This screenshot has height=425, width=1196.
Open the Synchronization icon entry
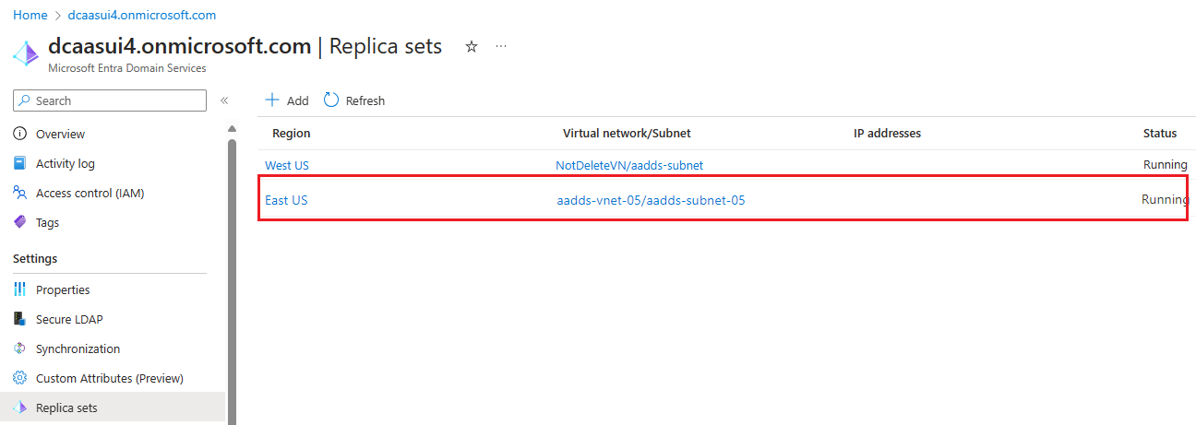[x=20, y=348]
